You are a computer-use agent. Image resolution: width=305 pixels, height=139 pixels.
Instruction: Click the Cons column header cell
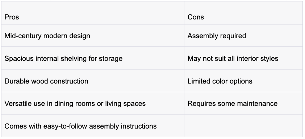tap(243, 13)
